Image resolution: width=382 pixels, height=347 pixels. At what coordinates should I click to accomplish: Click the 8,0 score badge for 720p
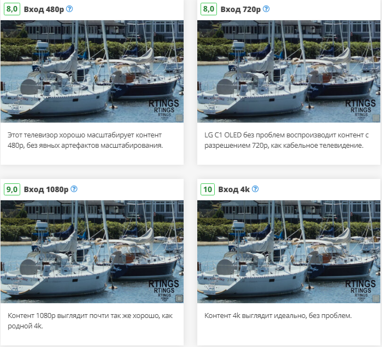(209, 9)
